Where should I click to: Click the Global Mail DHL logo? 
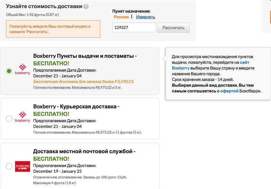pyautogui.click(x=22, y=167)
